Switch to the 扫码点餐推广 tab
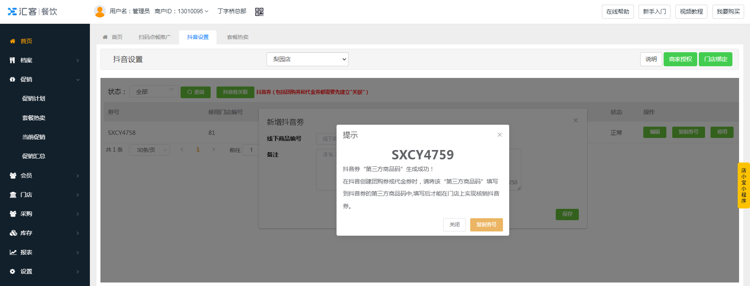The width and height of the screenshot is (750, 286). [155, 37]
